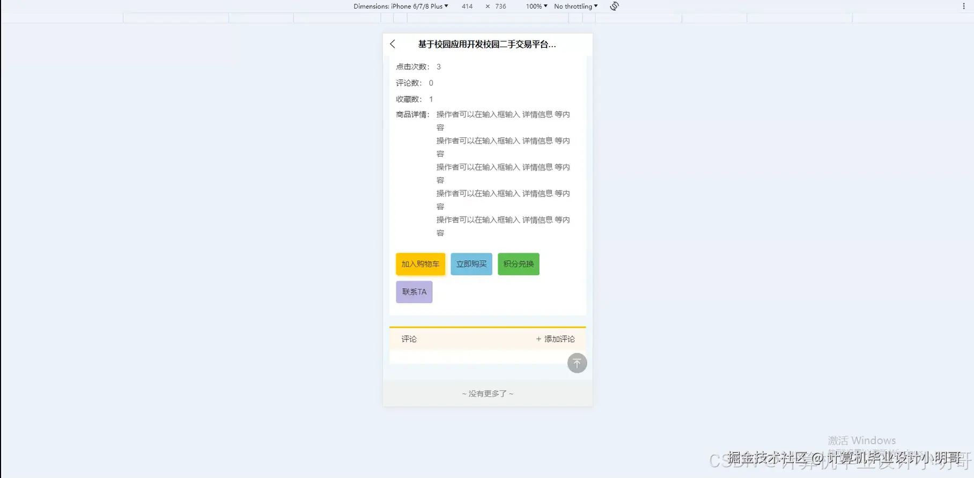The height and width of the screenshot is (478, 974).
Task: Click the 收藏数 value 1
Action: 431,99
